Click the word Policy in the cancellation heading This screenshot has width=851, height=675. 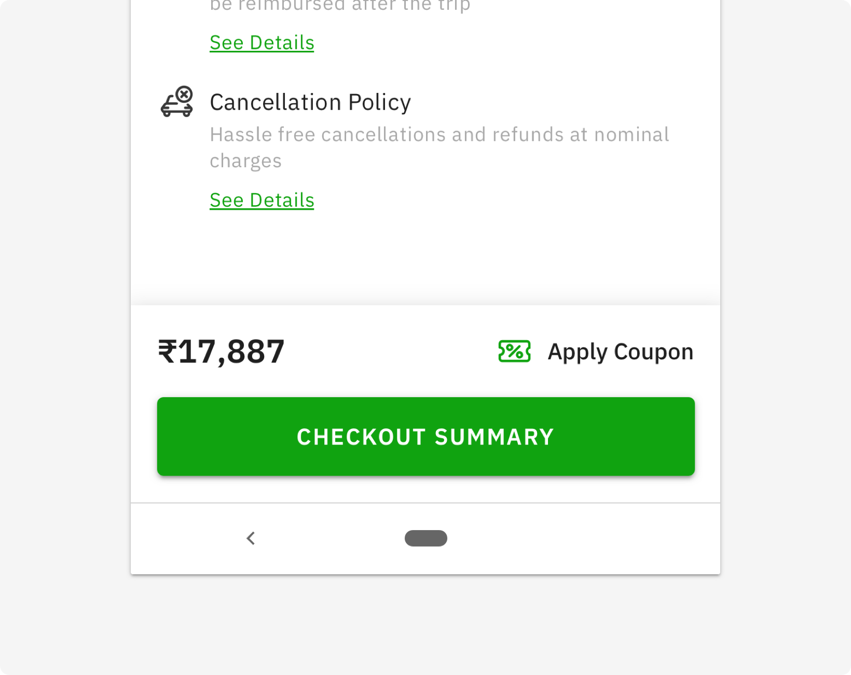pyautogui.click(x=380, y=102)
